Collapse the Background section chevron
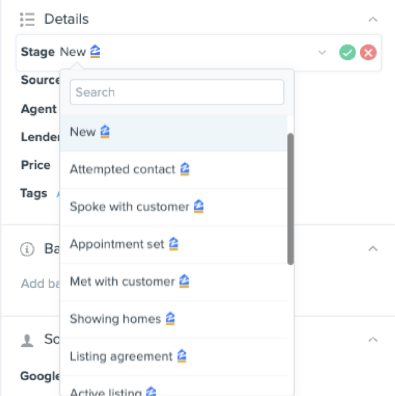Viewport: 395px width, 396px height. [373, 249]
